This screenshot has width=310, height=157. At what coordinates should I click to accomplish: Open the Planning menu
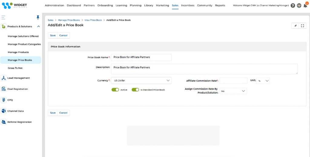[x=136, y=5]
